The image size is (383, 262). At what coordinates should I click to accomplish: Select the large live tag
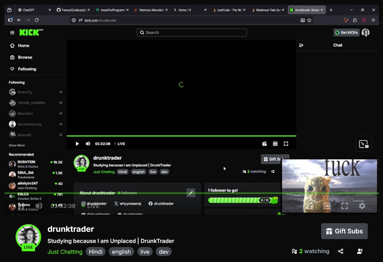click(145, 252)
